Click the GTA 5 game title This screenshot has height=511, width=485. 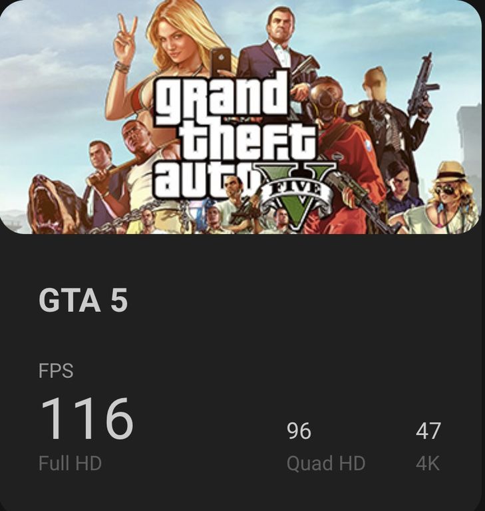pyautogui.click(x=82, y=300)
